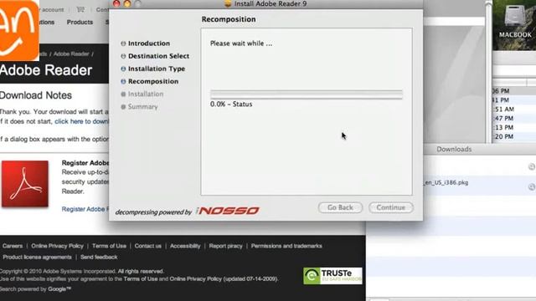Click the shopping cart icon on Adobe site
The width and height of the screenshot is (536, 301).
80,9
